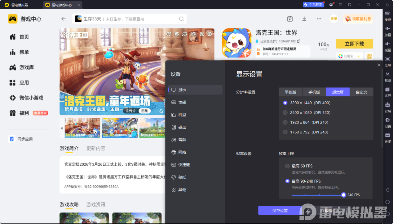Open multi-instance (多开) manager icon
393x224 pixels.
(387, 90)
